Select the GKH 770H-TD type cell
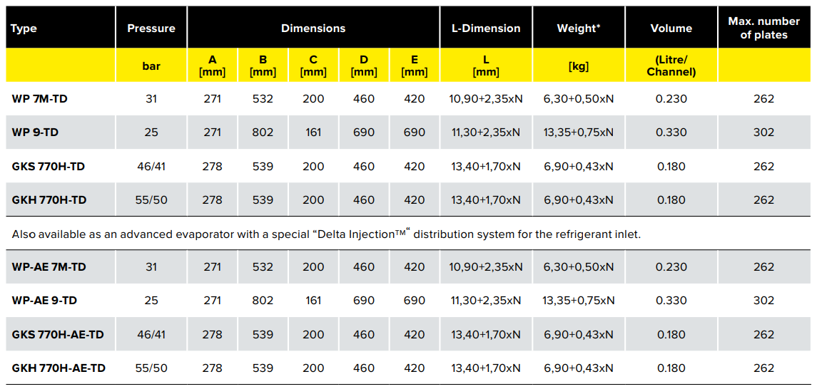Image resolution: width=817 pixels, height=389 pixels. coord(49,199)
